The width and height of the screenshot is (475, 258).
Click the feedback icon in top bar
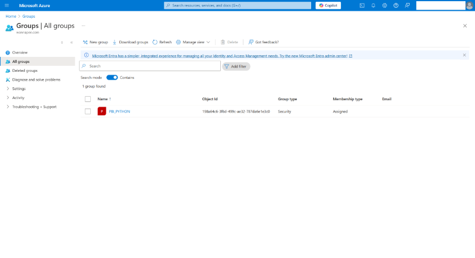click(x=407, y=5)
